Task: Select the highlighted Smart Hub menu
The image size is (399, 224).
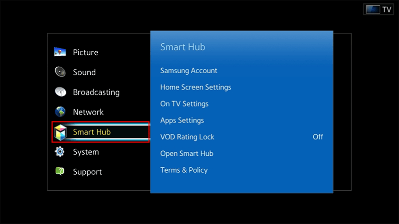Action: 101,132
